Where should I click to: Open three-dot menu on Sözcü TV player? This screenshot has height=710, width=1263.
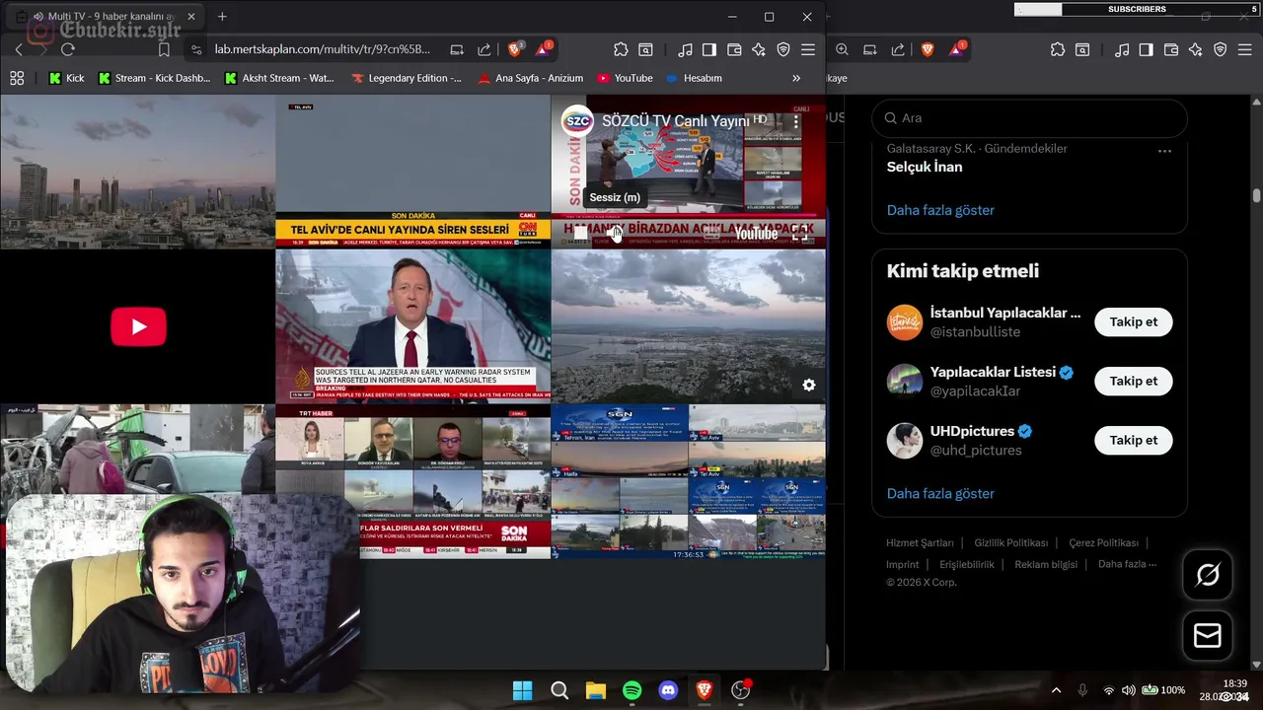795,121
